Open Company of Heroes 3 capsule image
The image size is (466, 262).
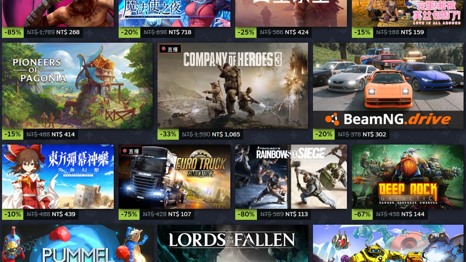tap(233, 86)
